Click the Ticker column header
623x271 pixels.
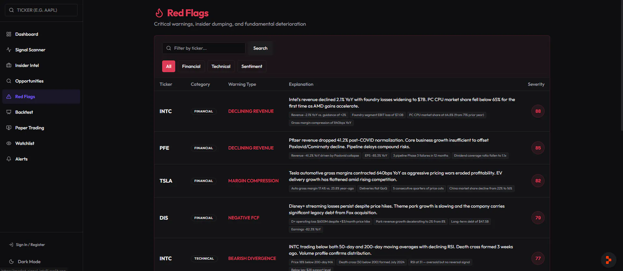point(166,84)
